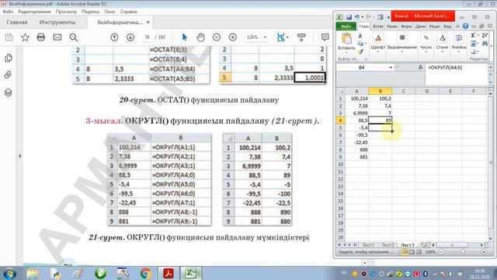This screenshot has height=280, width=497.
Task: Switch to Главная tab in Acrobat
Action: coord(17,23)
